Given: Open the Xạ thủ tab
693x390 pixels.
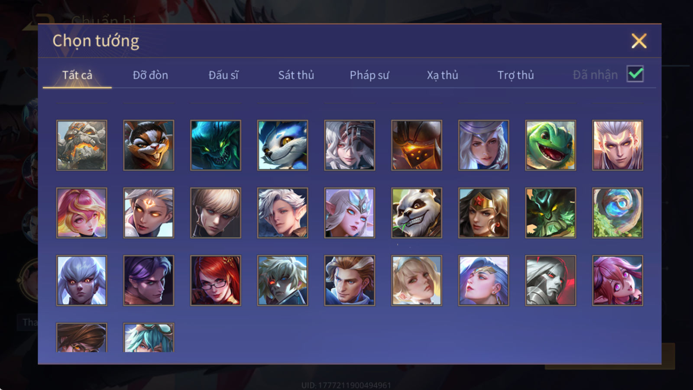Looking at the screenshot, I should (442, 75).
